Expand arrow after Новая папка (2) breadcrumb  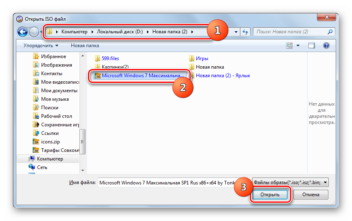[192, 32]
